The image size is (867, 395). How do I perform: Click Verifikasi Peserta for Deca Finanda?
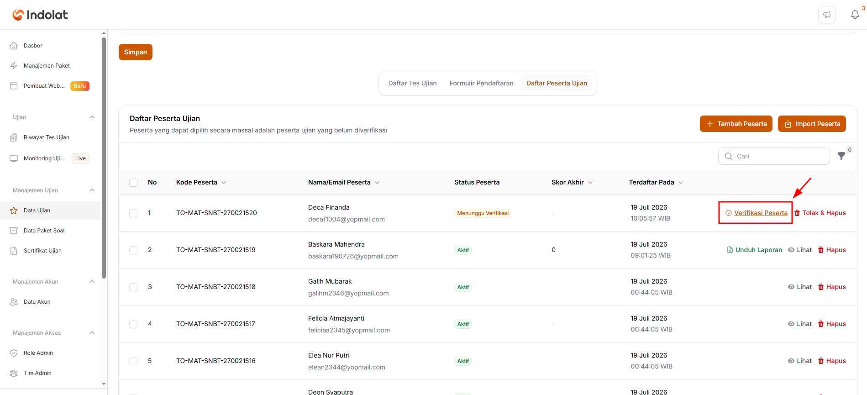757,213
